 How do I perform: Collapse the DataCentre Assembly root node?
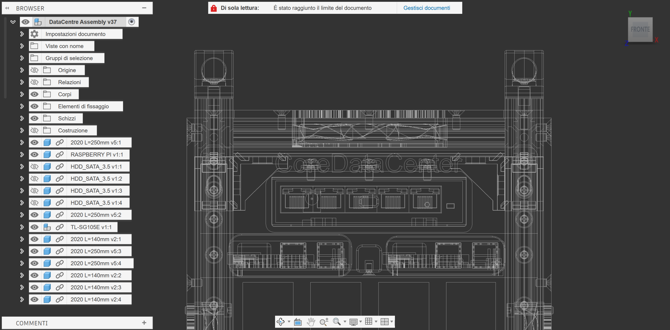pyautogui.click(x=13, y=22)
